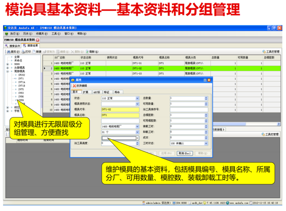
Task: Expand the 9999 tree node
Action: [7, 64]
